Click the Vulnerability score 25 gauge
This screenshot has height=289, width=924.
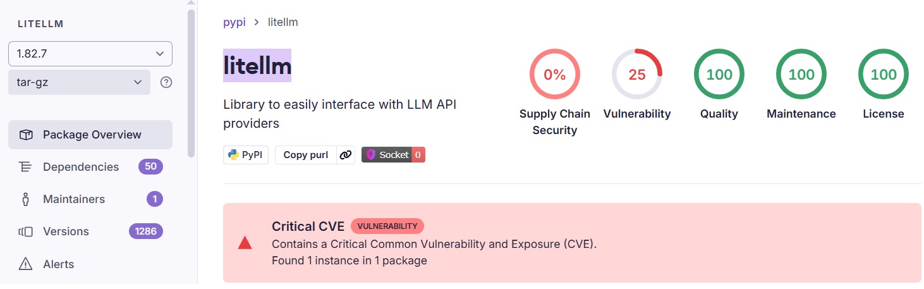tap(636, 75)
